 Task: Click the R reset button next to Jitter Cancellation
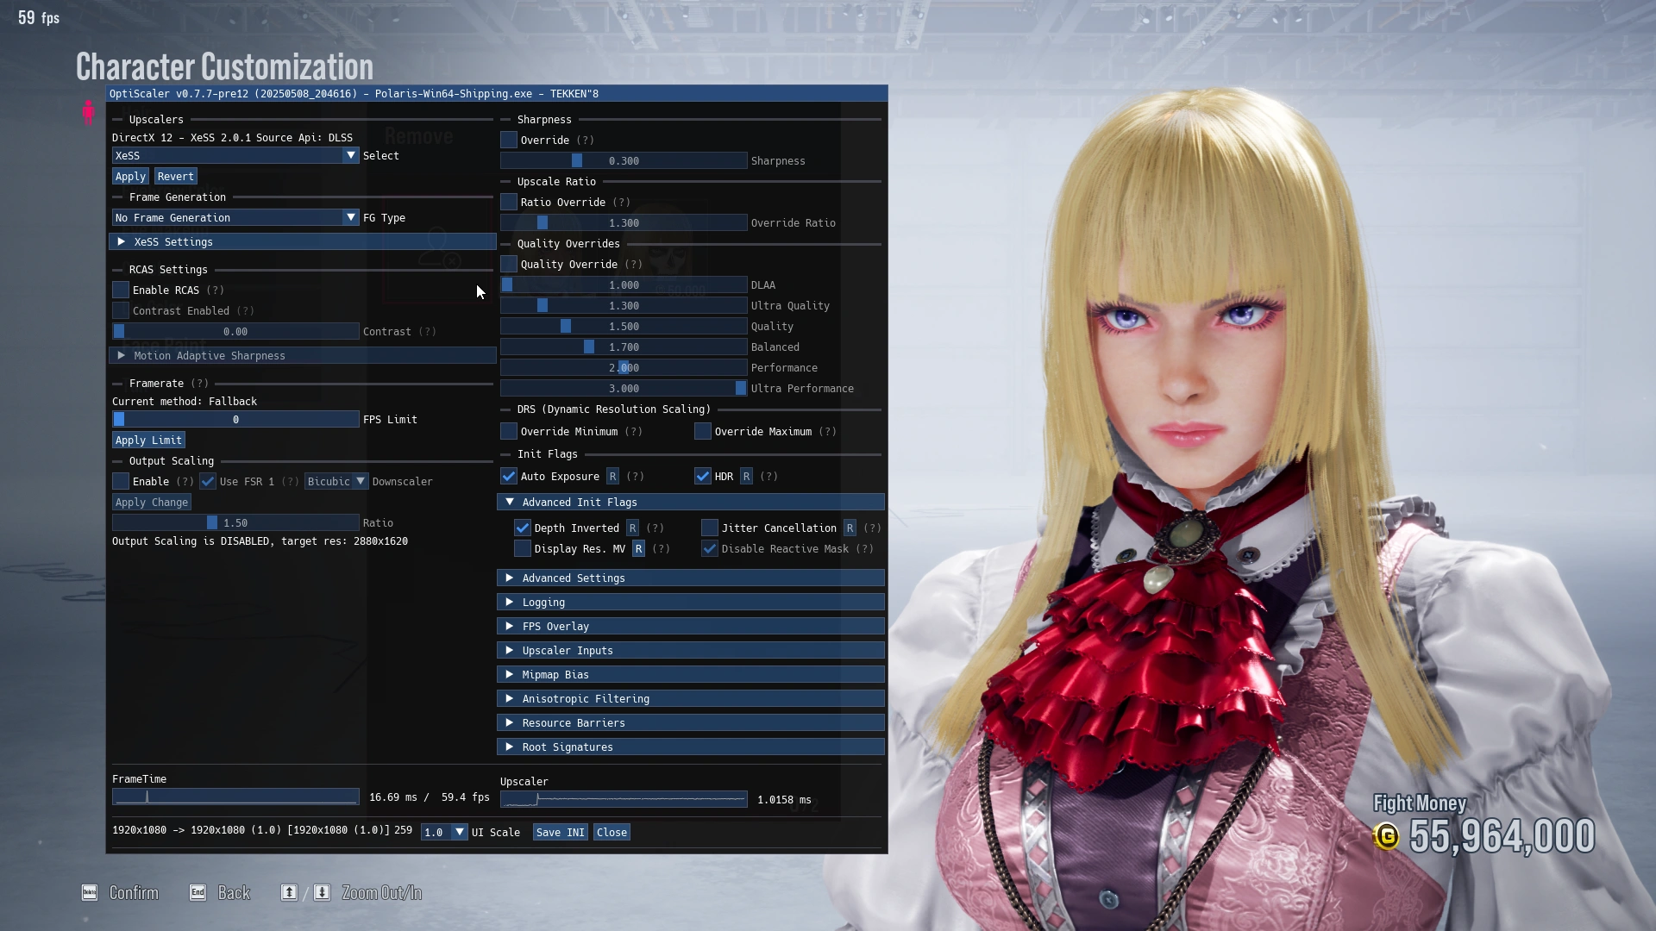[850, 528]
